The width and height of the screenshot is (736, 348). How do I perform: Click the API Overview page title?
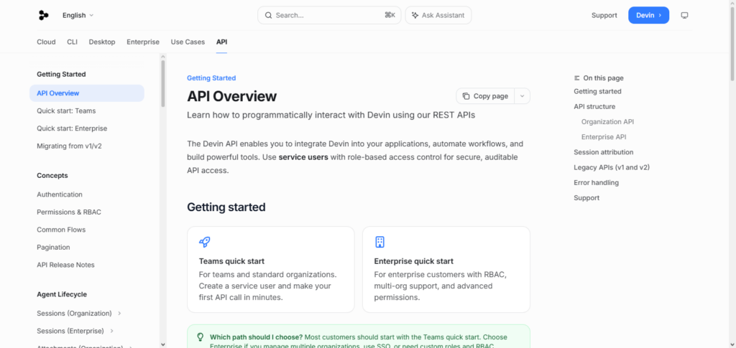click(232, 96)
